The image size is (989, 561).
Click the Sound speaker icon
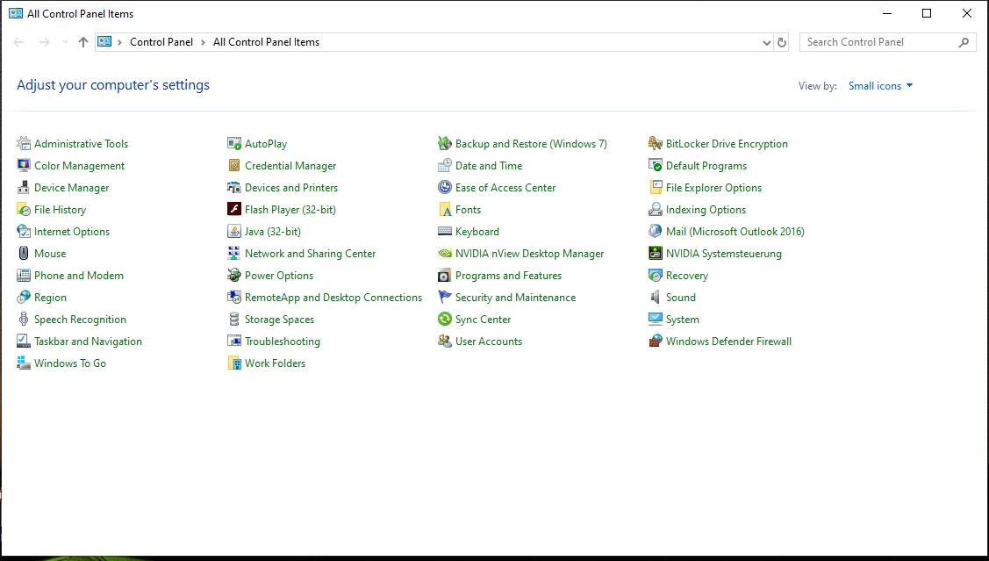click(x=656, y=298)
